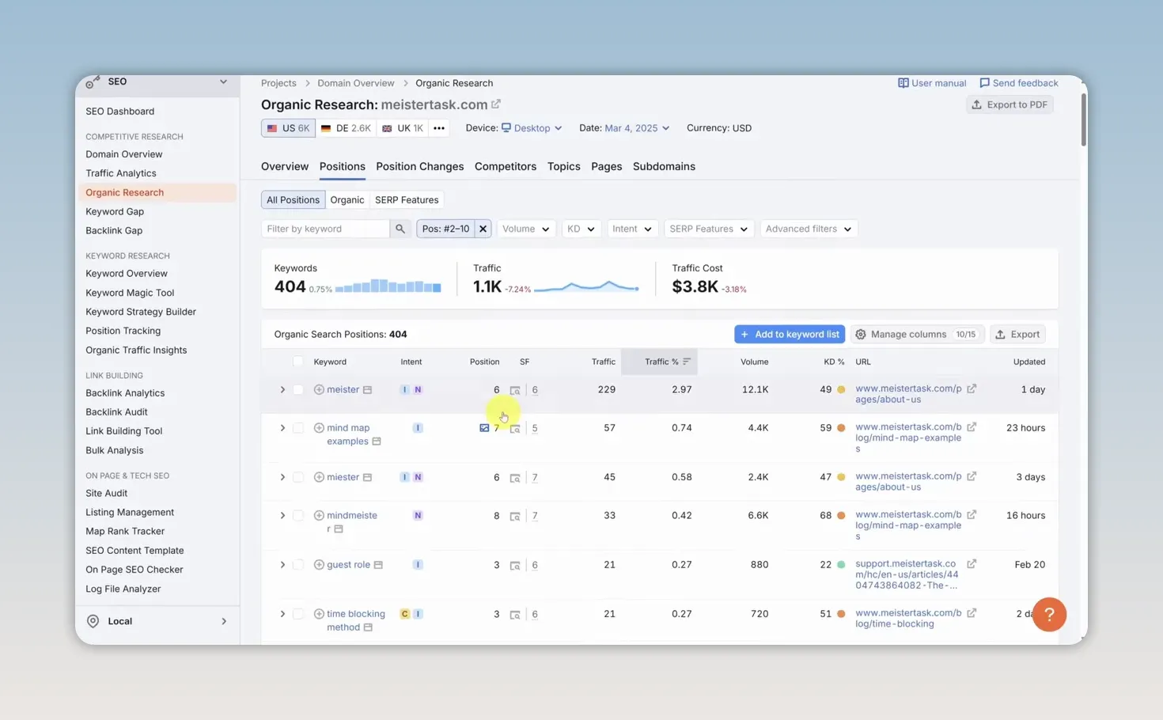
Task: Check the box for time blocking method row
Action: tap(298, 614)
